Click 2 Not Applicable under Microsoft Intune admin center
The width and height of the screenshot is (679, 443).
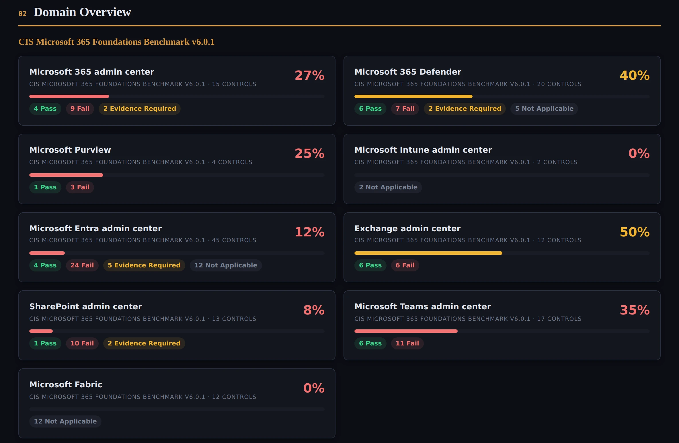(x=388, y=187)
